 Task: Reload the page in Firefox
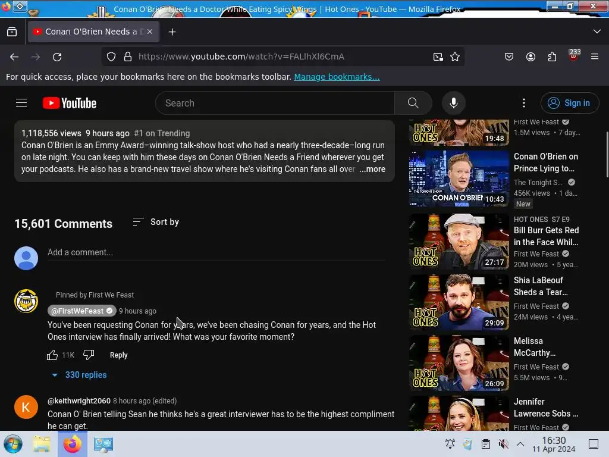[x=57, y=57]
